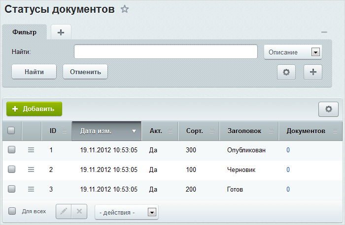Image resolution: width=345 pixels, height=225 pixels.
Task: Enable the Для всех checkbox
Action: click(x=12, y=211)
